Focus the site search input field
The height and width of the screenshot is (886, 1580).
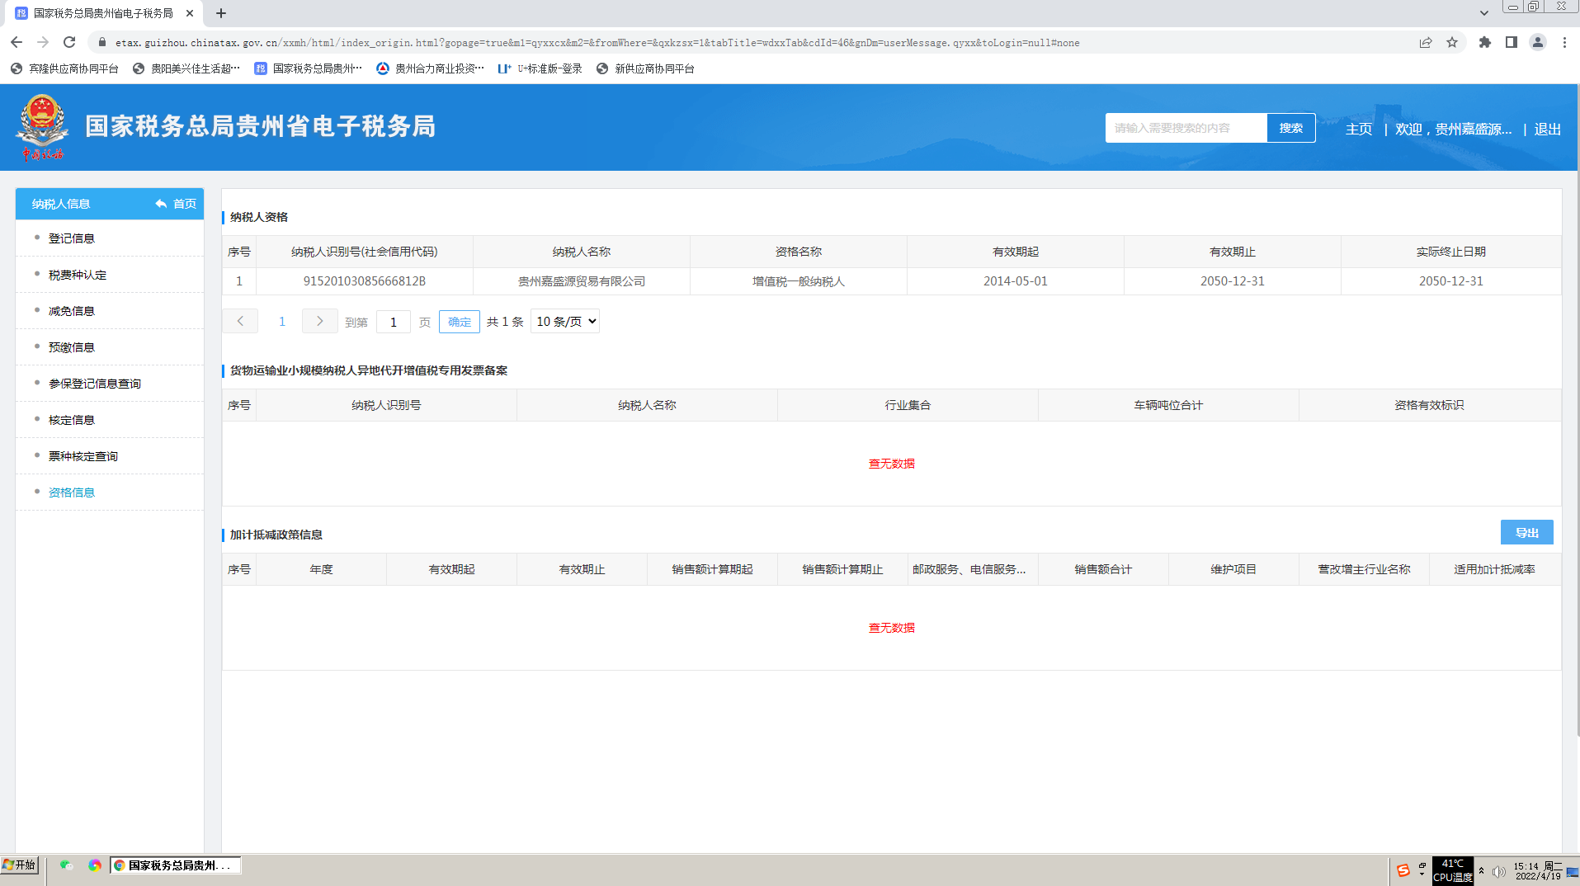(1186, 128)
